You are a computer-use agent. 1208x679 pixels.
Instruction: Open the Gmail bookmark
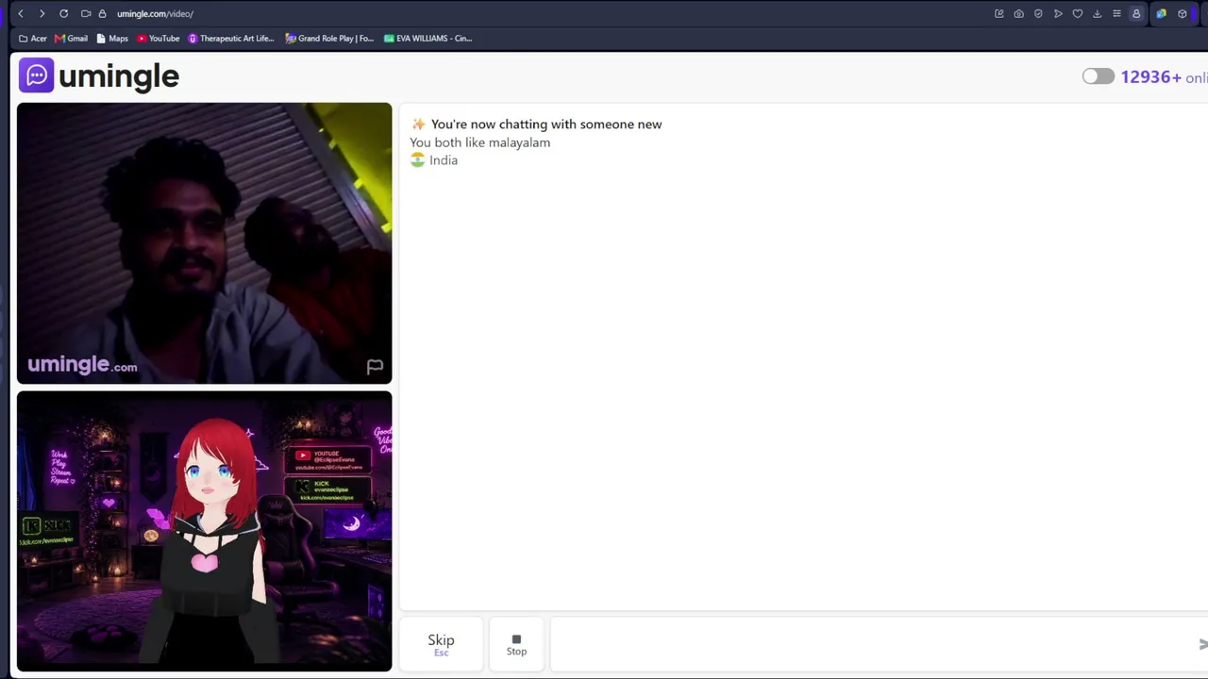(x=71, y=39)
